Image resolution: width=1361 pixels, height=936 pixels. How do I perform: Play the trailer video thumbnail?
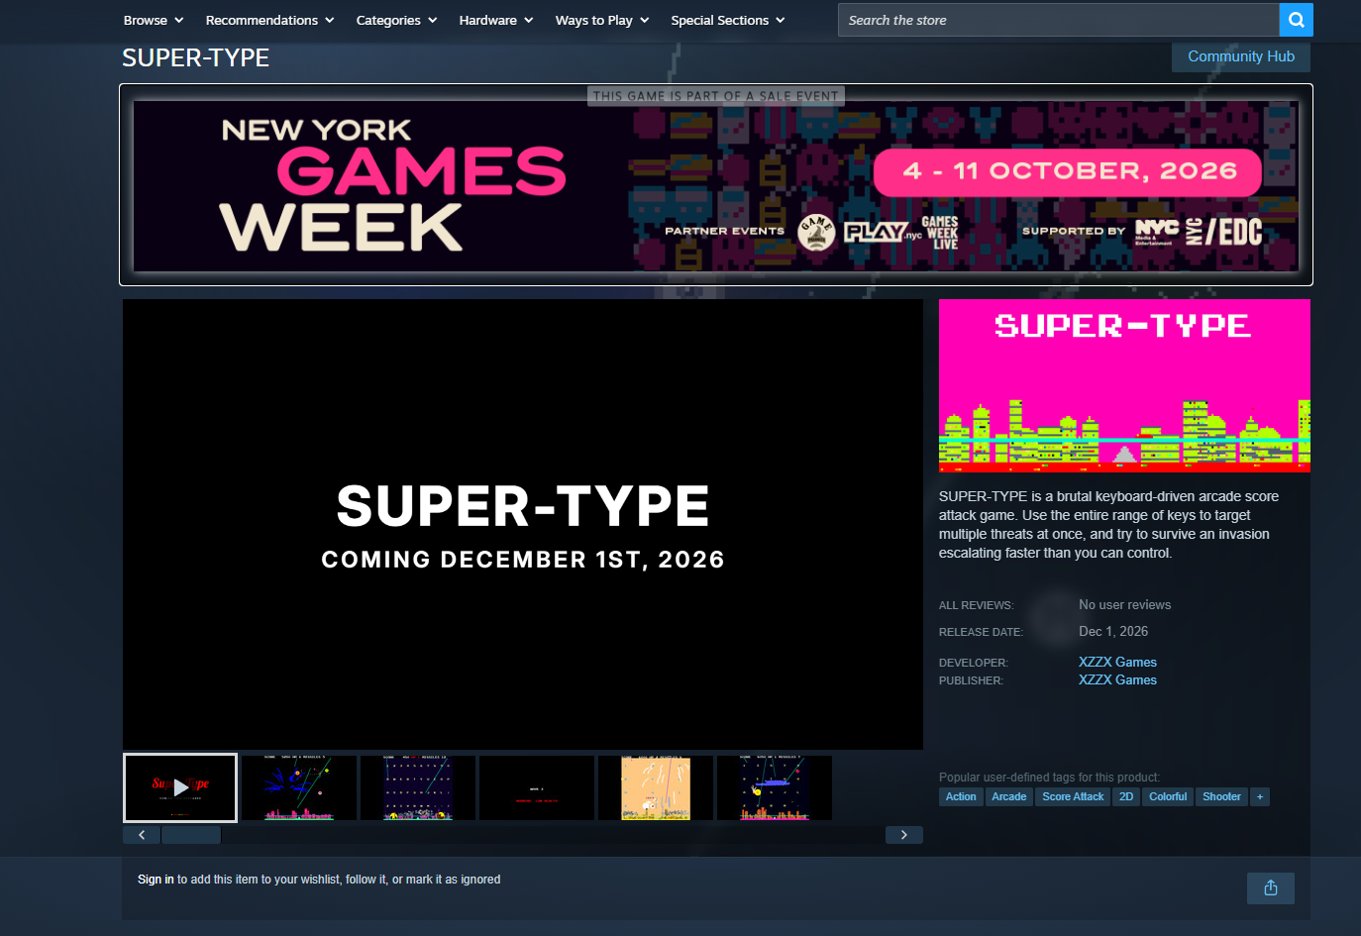pos(180,787)
